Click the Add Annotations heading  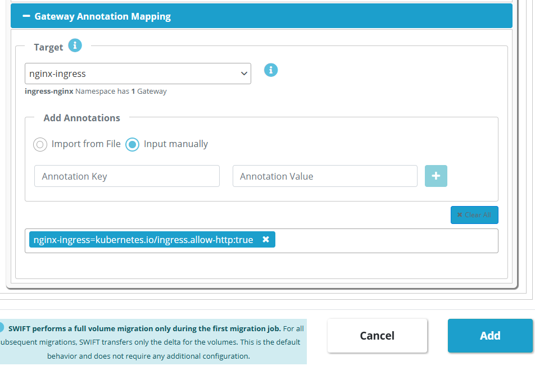(x=82, y=118)
